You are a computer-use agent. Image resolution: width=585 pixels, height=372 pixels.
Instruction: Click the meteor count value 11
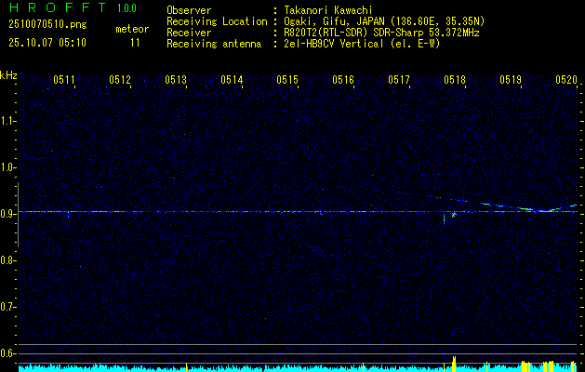click(x=135, y=43)
